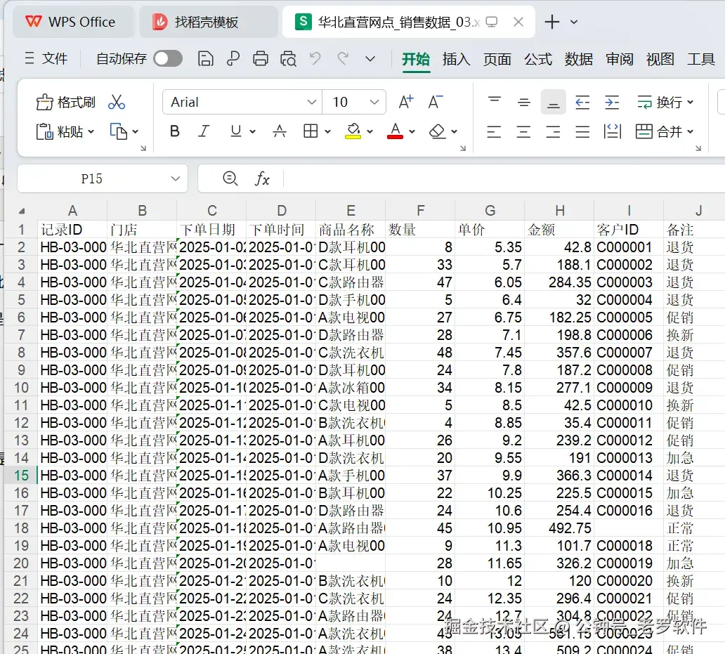Click the yellow fill color bucket
Image resolution: width=725 pixels, height=654 pixels.
point(353,131)
